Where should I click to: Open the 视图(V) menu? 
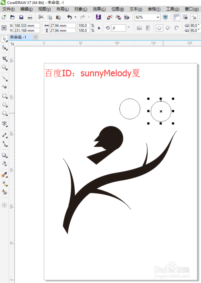(x=45, y=9)
